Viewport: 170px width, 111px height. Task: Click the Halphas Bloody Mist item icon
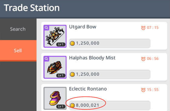(55, 67)
